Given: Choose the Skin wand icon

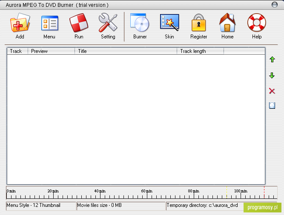Looking at the screenshot, I should point(169,22).
